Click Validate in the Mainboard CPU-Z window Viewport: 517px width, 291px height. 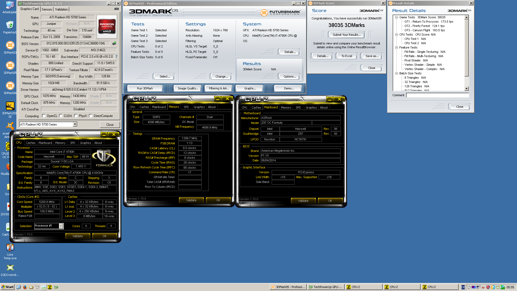tap(303, 201)
